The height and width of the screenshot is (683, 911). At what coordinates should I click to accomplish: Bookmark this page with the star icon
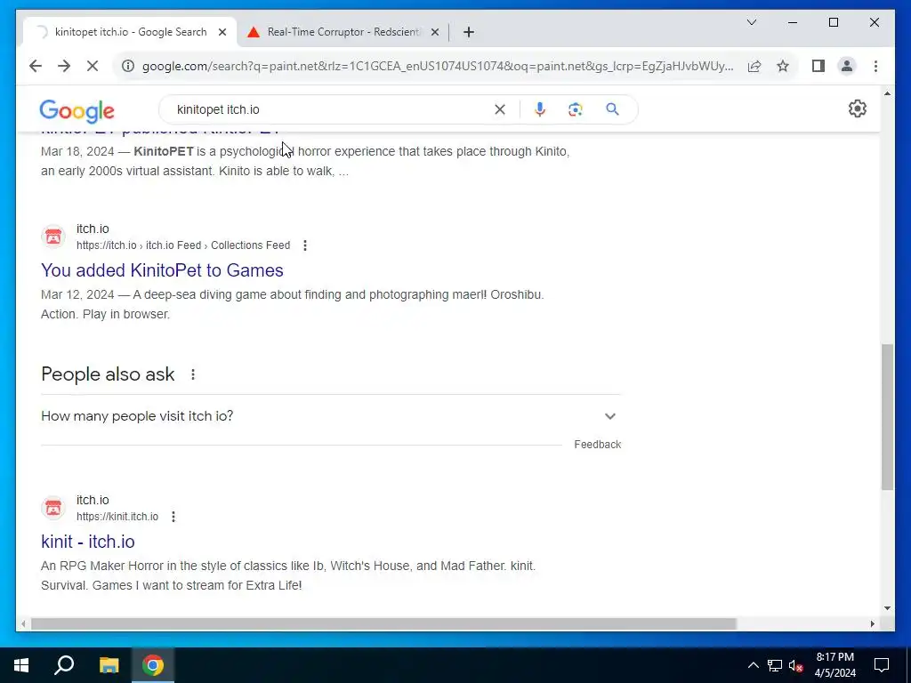[x=783, y=66]
